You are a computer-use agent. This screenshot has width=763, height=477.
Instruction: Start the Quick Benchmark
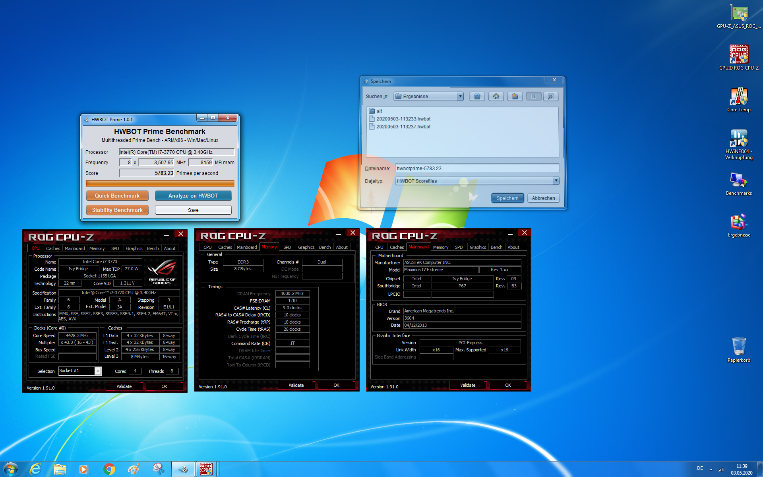[x=117, y=196]
